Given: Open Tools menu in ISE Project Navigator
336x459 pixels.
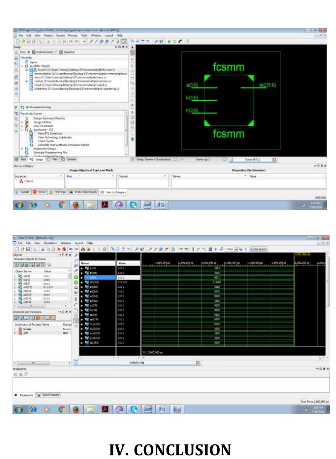Looking at the screenshot, I should (84, 35).
